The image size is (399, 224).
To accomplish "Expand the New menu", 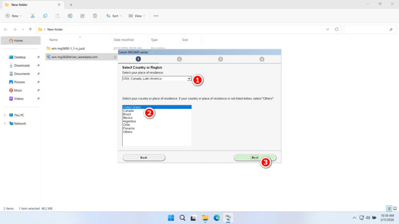I will [14, 16].
